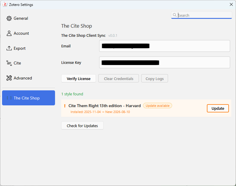Select The Cite Shop pane in sidebar
This screenshot has height=186, width=236.
(x=29, y=98)
